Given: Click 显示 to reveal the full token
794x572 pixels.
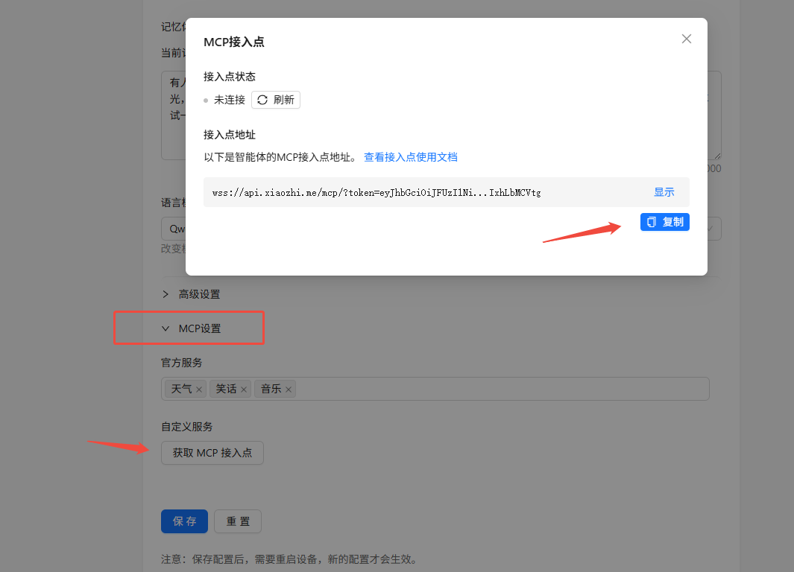Looking at the screenshot, I should (x=664, y=191).
